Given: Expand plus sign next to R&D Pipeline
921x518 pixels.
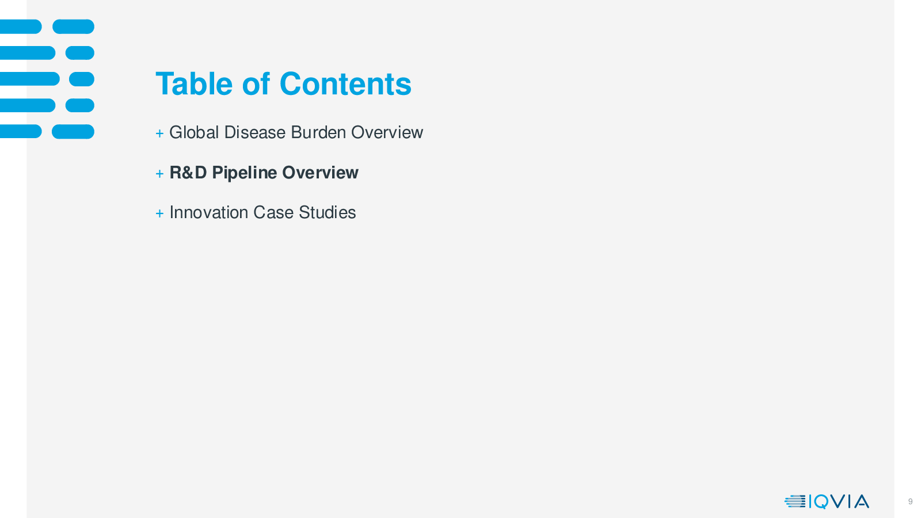Looking at the screenshot, I should pyautogui.click(x=159, y=173).
